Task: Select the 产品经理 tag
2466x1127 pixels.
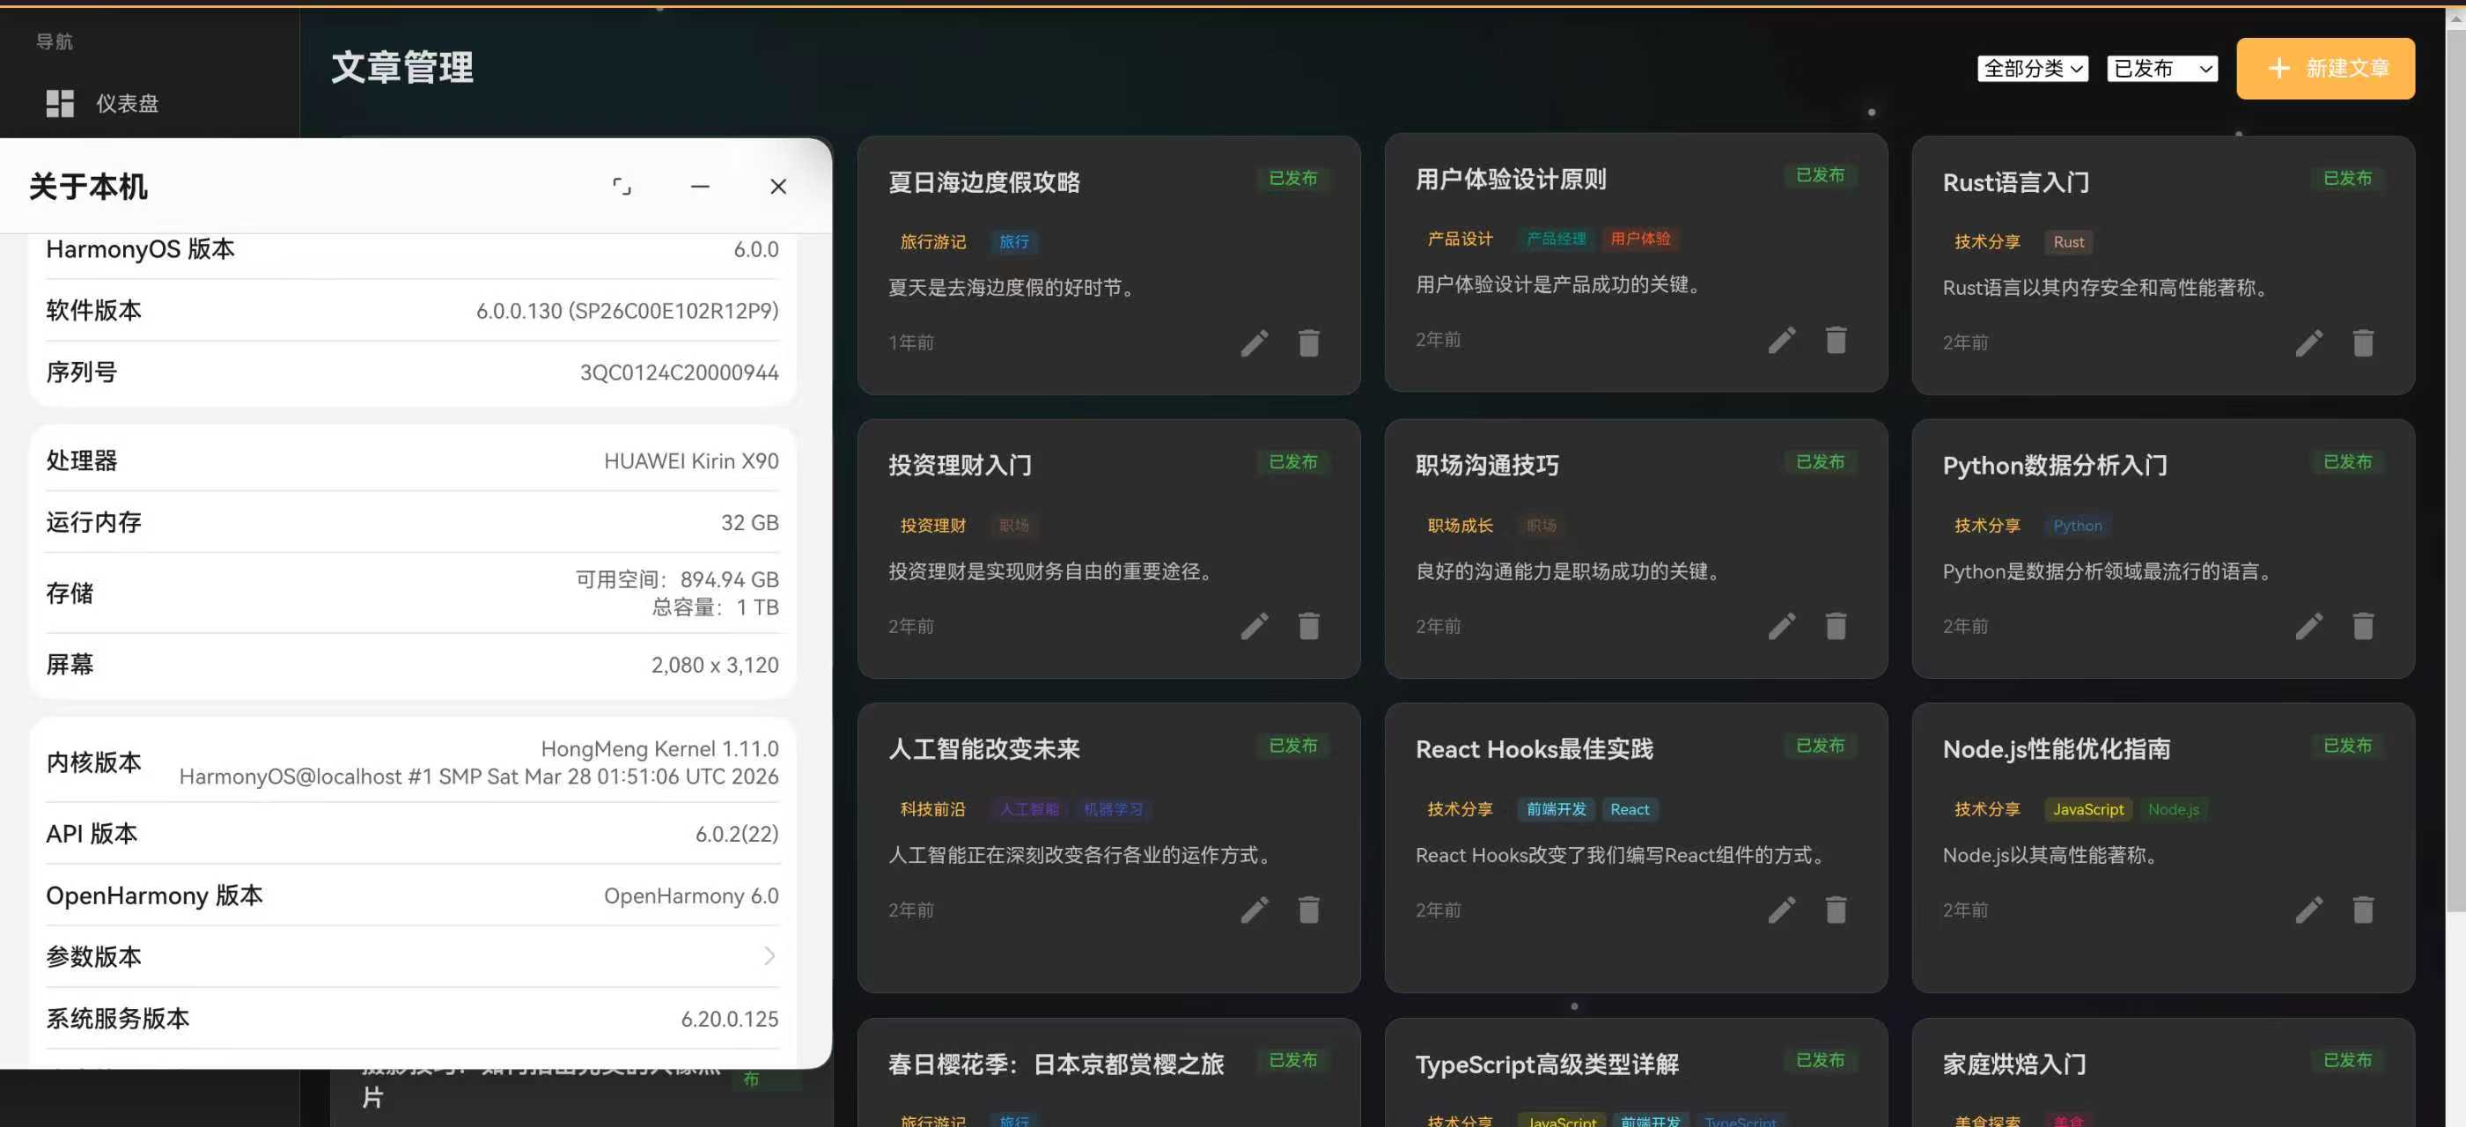Action: click(1556, 239)
